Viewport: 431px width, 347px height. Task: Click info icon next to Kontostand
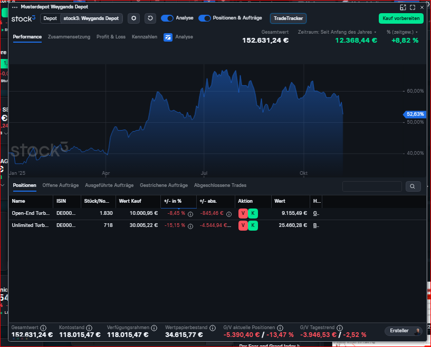point(89,328)
